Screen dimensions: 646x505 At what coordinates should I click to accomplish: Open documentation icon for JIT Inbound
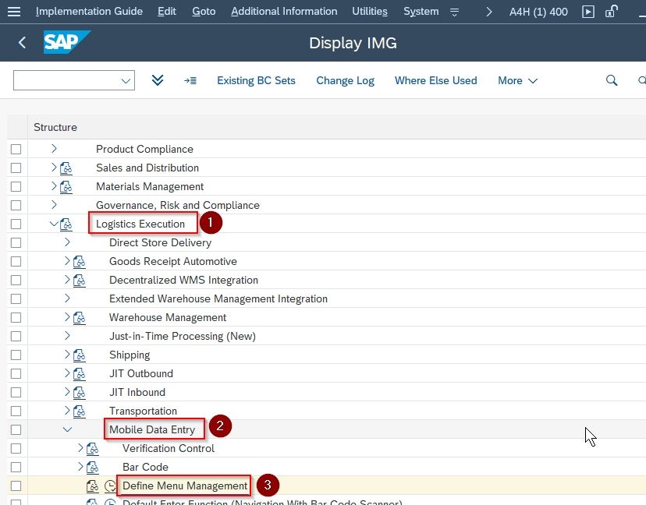[x=80, y=393]
